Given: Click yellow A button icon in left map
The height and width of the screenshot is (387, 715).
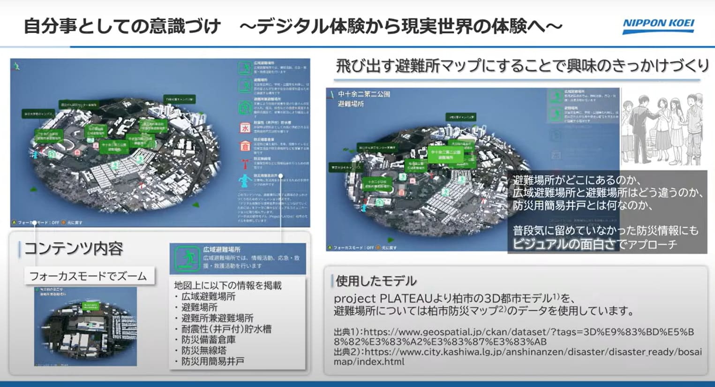Looking at the screenshot, I should pyautogui.click(x=15, y=222).
